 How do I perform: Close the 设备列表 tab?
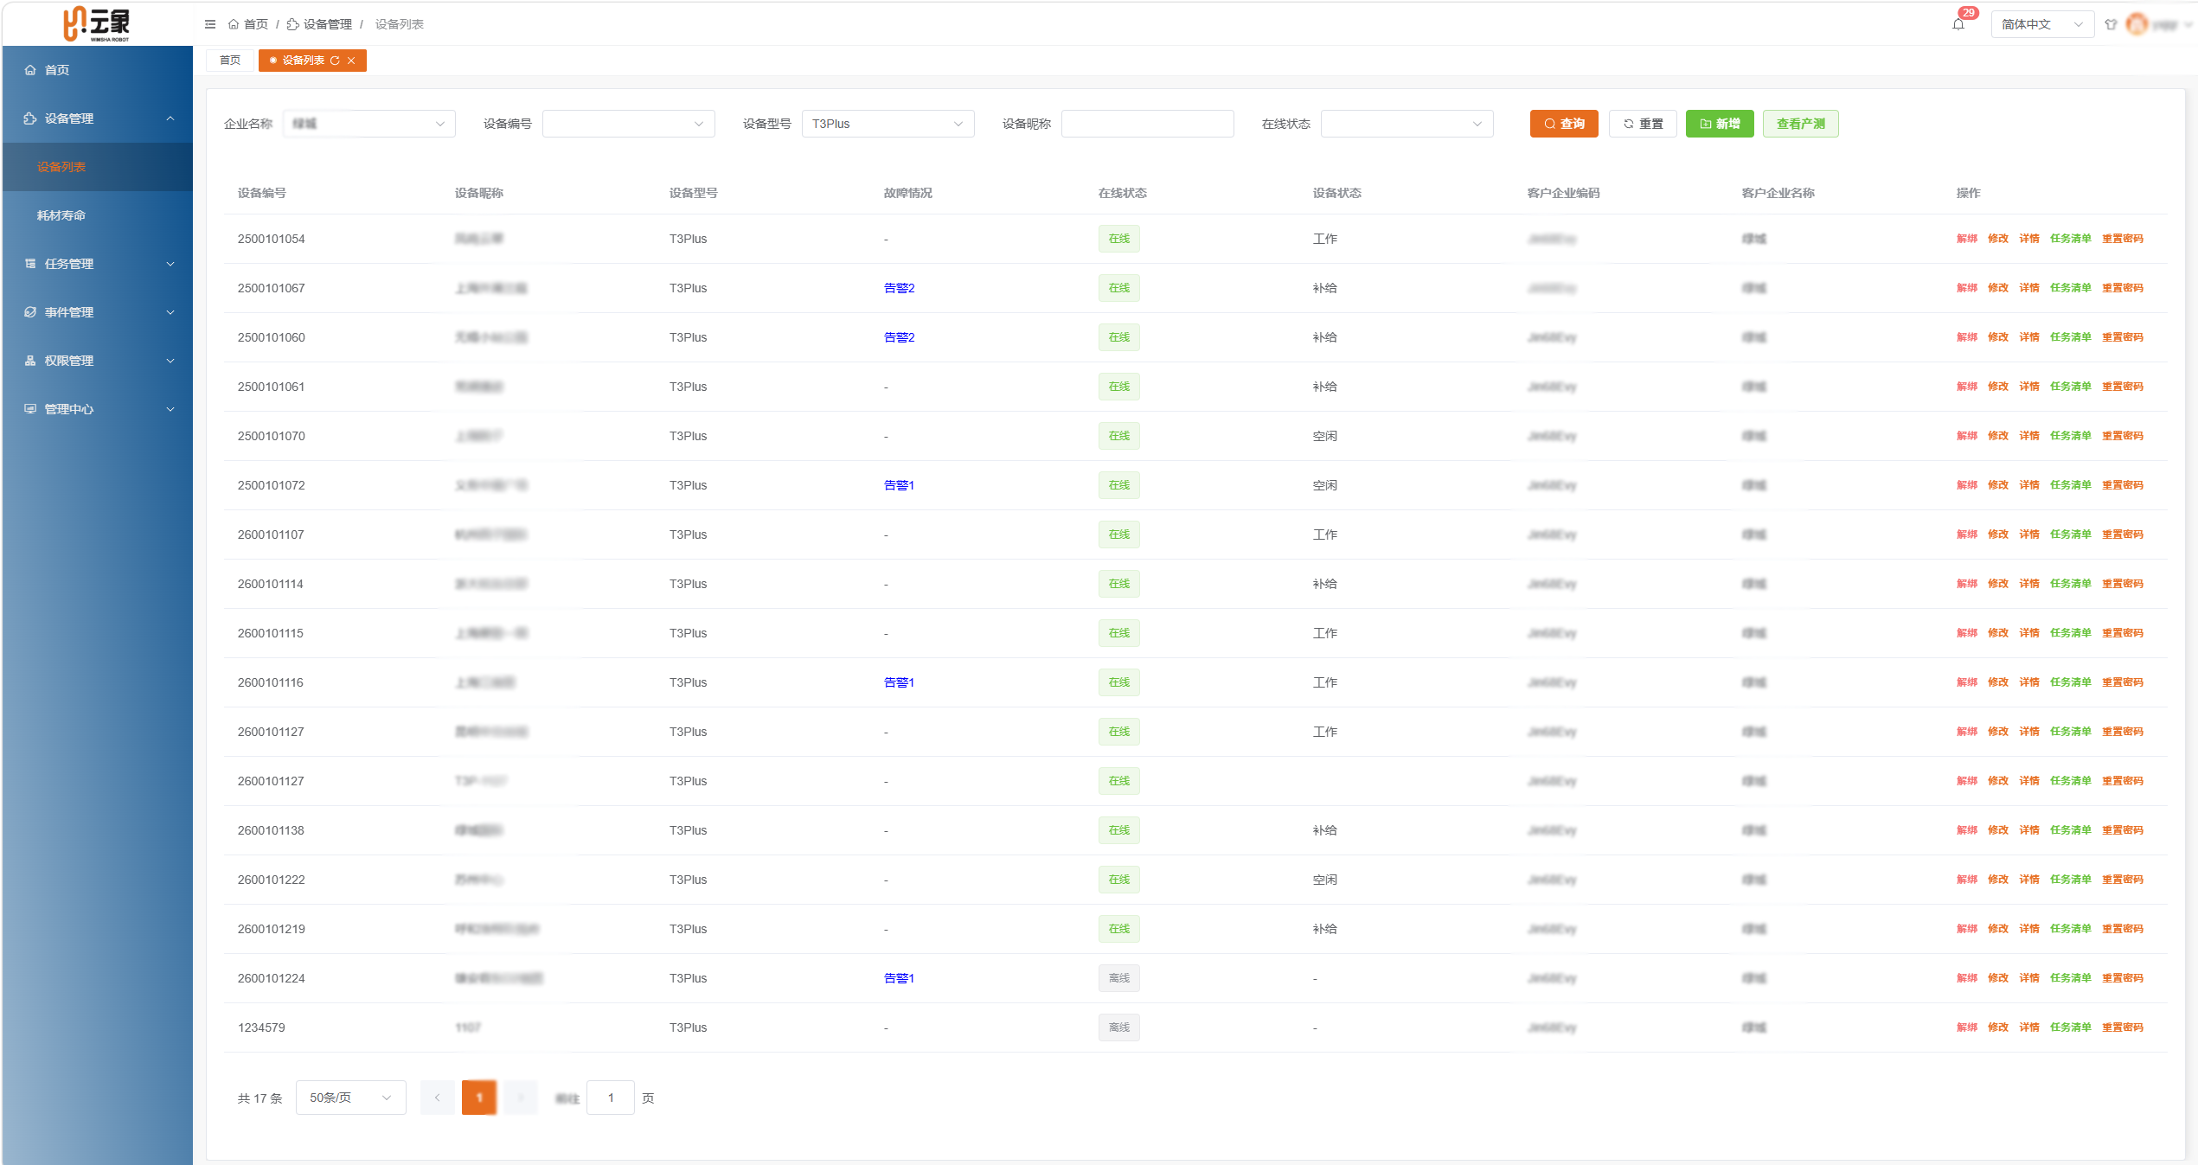point(351,61)
